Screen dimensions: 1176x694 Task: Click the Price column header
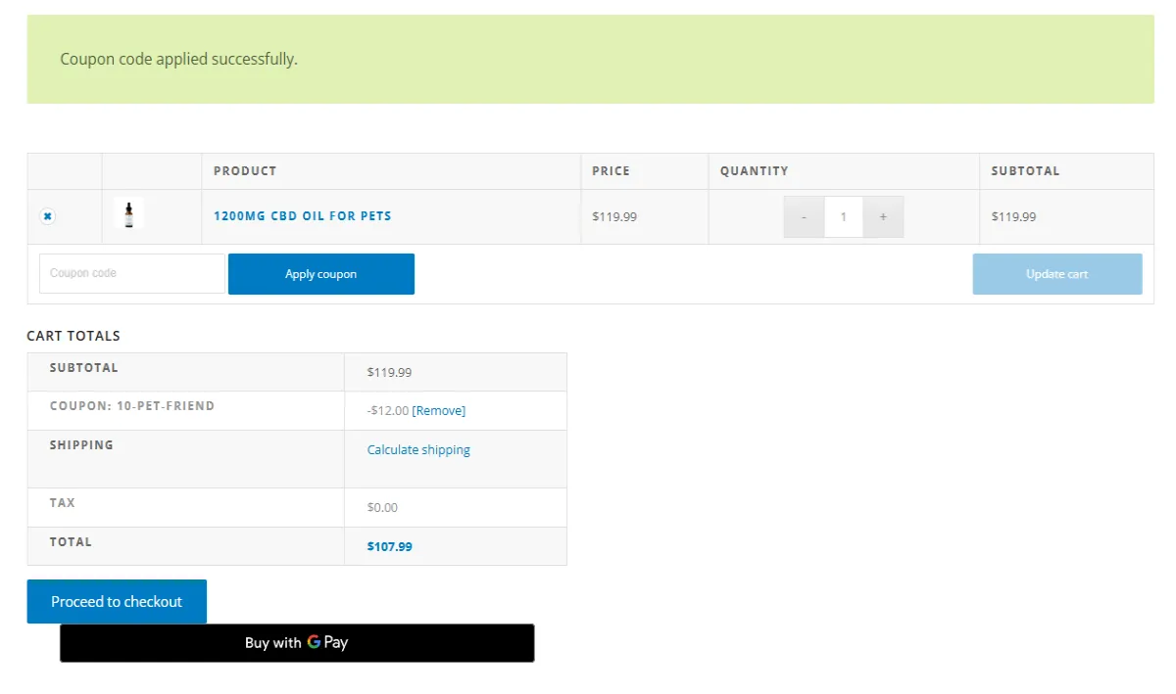(x=611, y=171)
